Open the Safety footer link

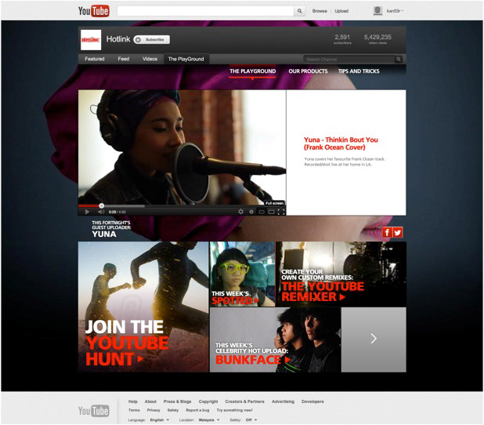(x=173, y=410)
